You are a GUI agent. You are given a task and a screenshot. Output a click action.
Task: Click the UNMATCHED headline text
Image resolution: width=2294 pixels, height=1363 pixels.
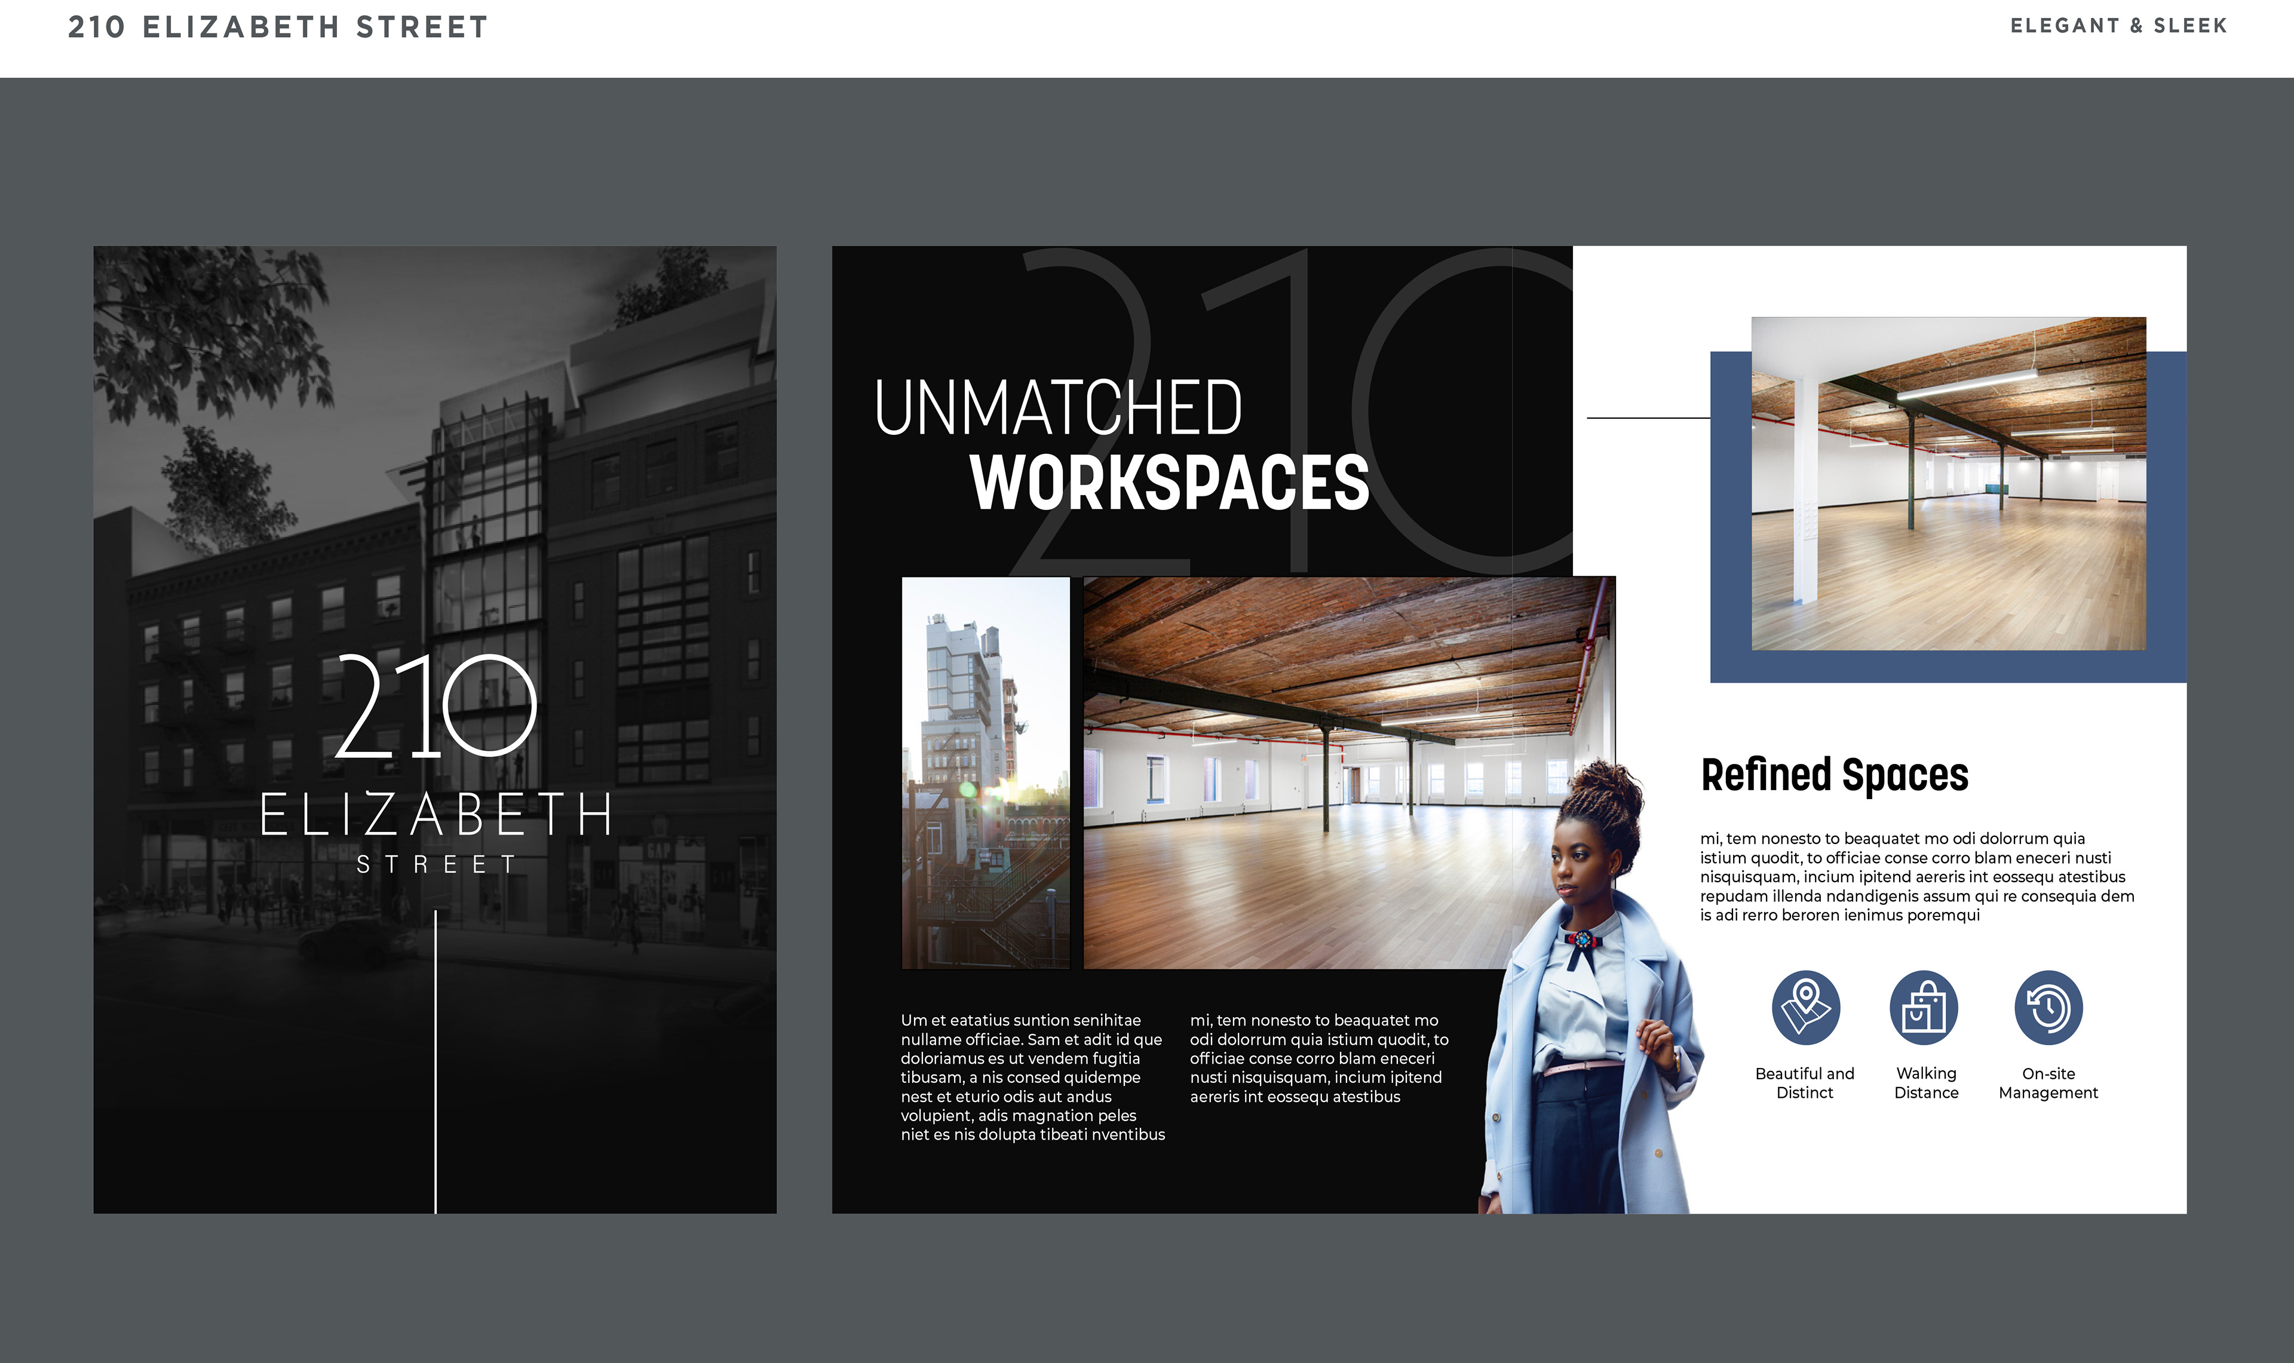point(1058,407)
